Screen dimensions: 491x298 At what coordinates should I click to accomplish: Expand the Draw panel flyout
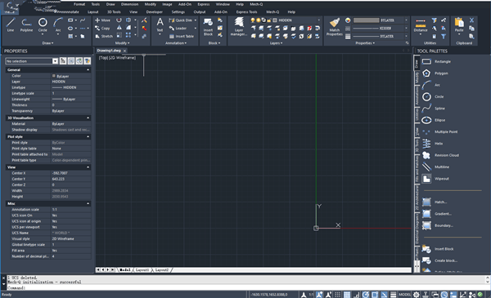click(47, 43)
